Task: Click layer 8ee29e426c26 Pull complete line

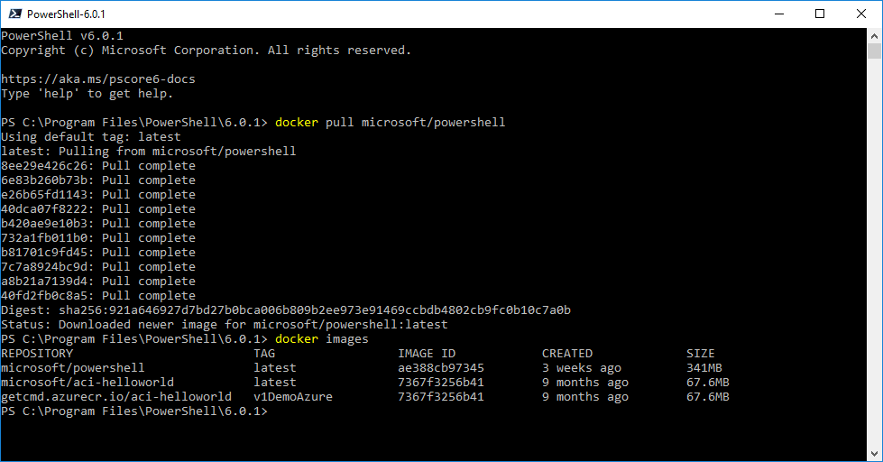Action: point(98,166)
